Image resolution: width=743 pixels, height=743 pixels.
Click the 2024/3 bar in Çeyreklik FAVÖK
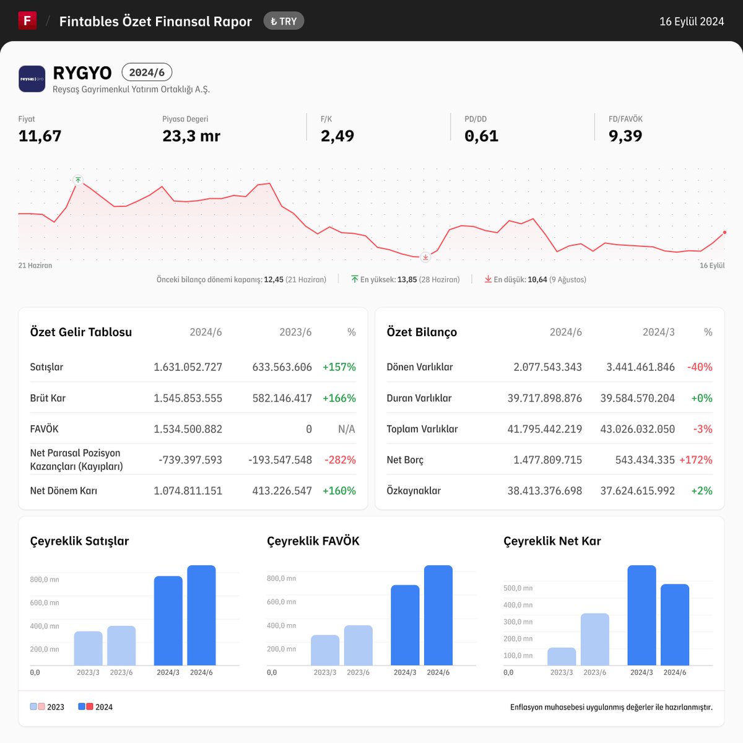[x=405, y=625]
